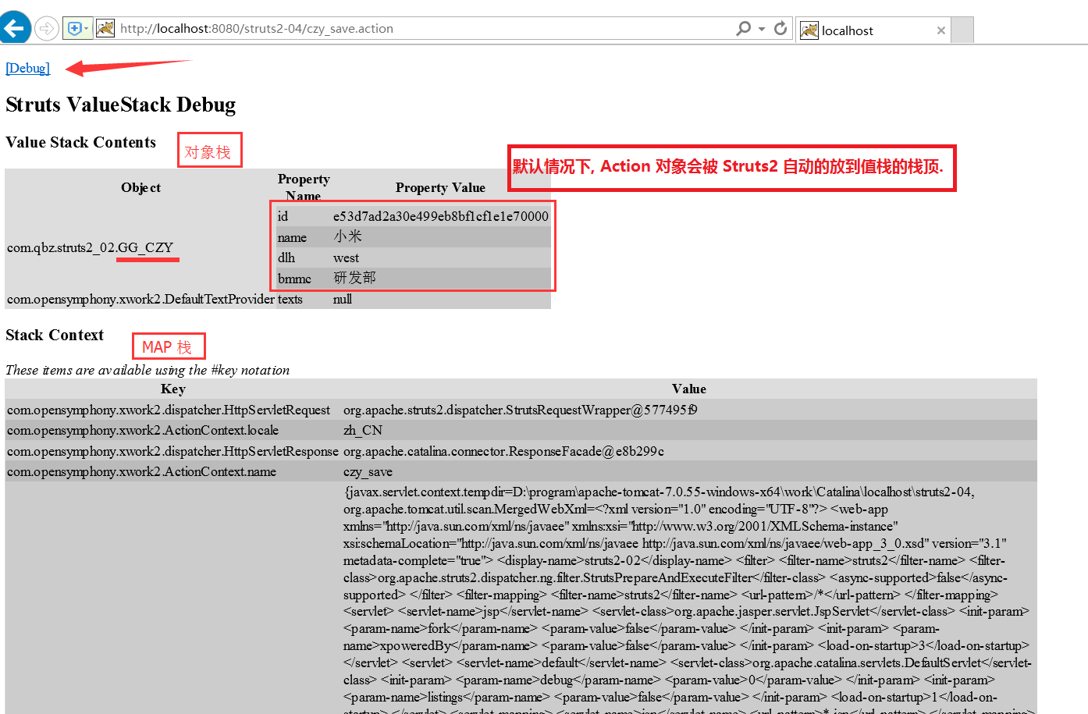Click the id property name cell
Screen dimensions: 1088x714
pos(304,216)
